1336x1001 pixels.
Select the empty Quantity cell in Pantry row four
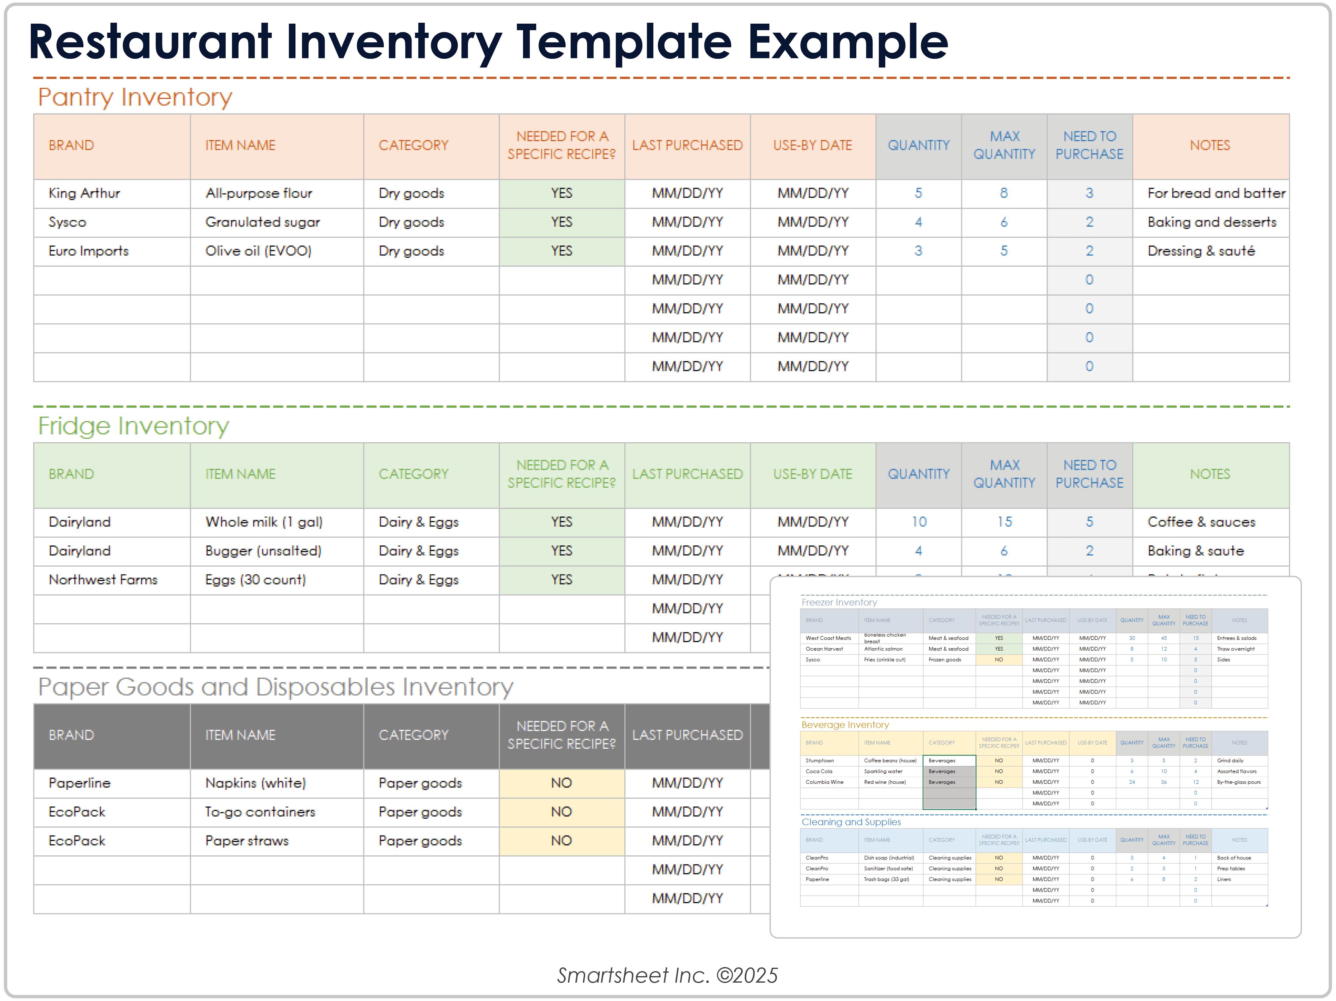pyautogui.click(x=918, y=279)
